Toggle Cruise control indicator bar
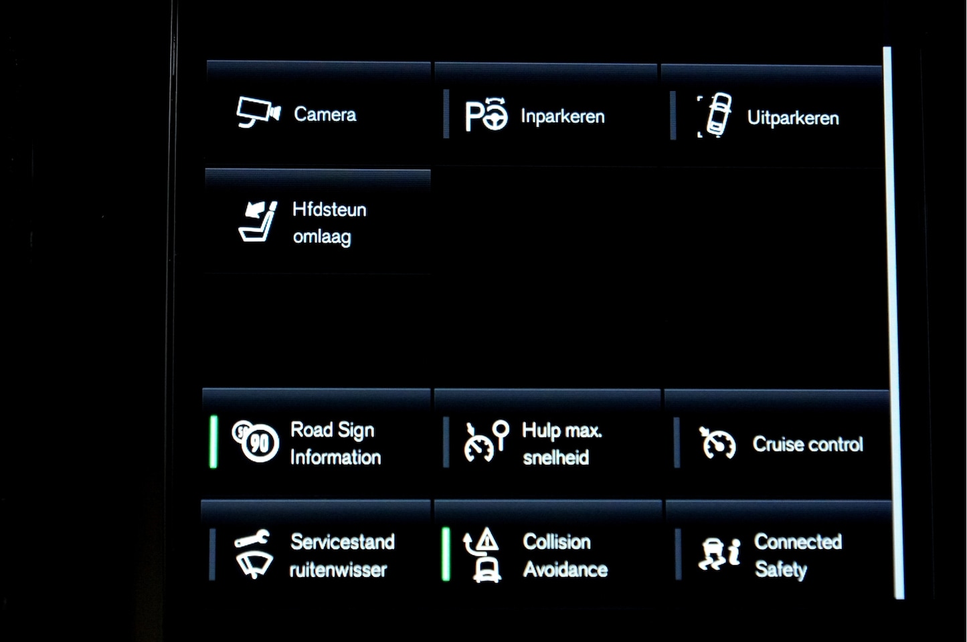This screenshot has width=967, height=642. tap(677, 443)
